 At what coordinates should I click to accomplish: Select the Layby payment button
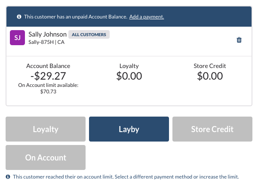click(129, 129)
